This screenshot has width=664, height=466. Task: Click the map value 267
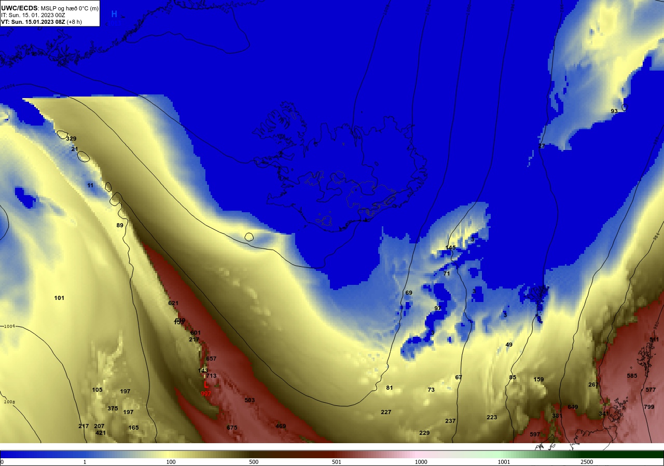tap(593, 385)
